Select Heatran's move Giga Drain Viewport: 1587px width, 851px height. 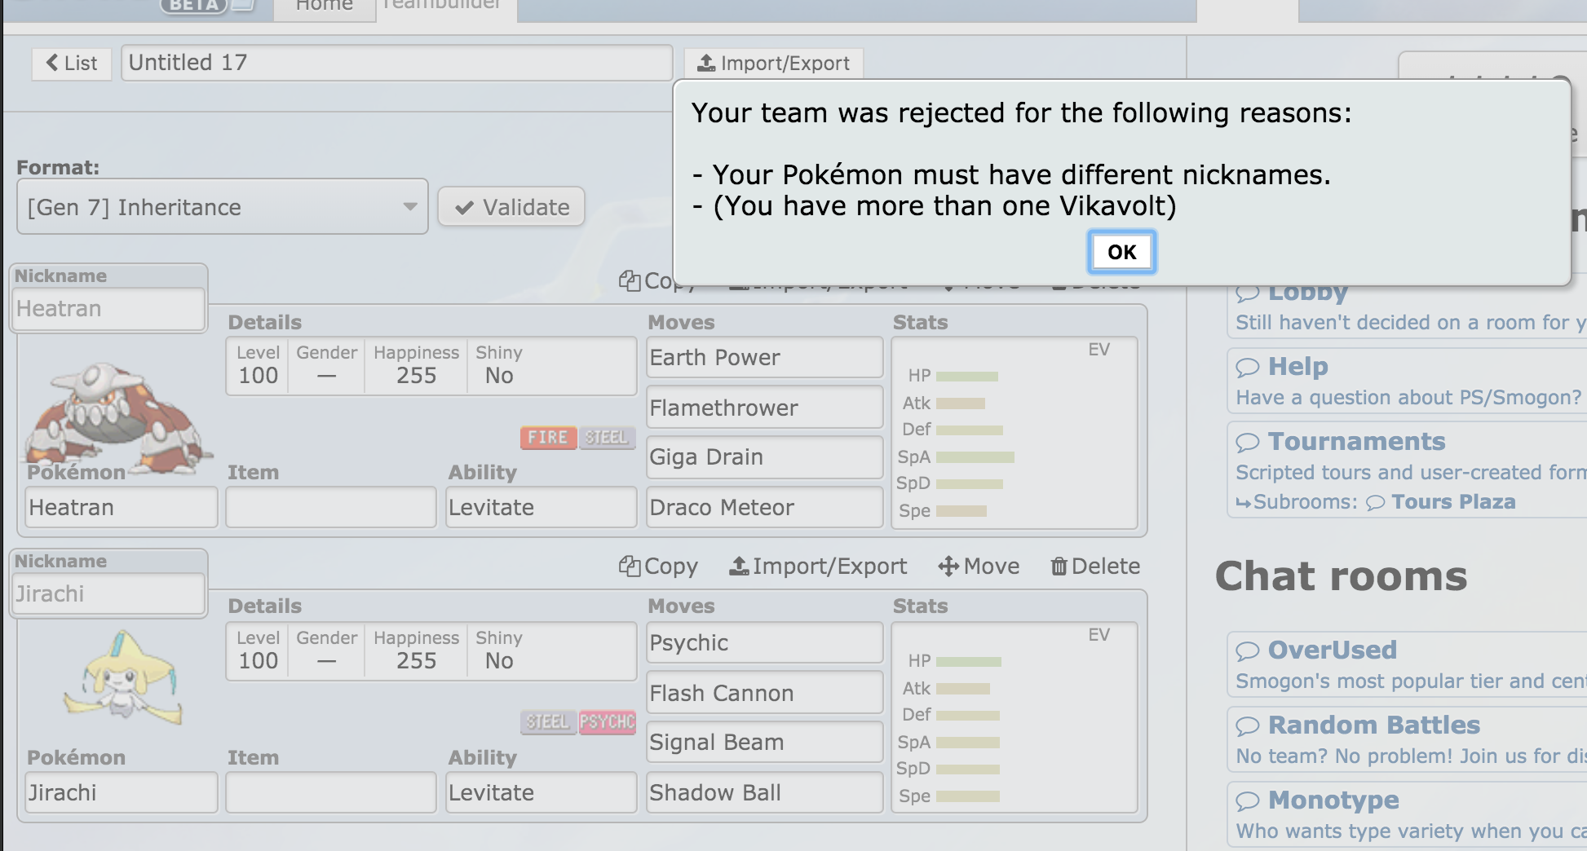[765, 457]
